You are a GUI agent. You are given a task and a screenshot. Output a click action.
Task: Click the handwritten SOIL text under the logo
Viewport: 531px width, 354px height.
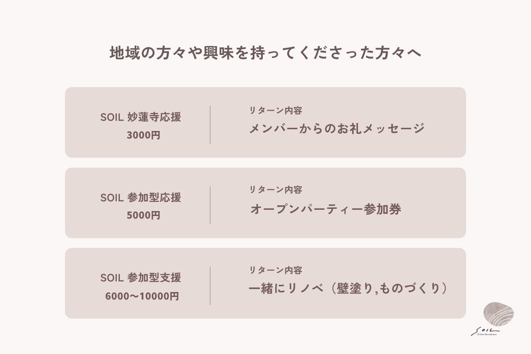[485, 331]
